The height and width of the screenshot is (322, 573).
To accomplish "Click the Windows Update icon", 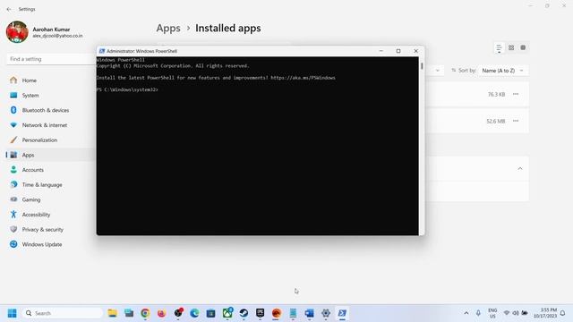I will [13, 244].
